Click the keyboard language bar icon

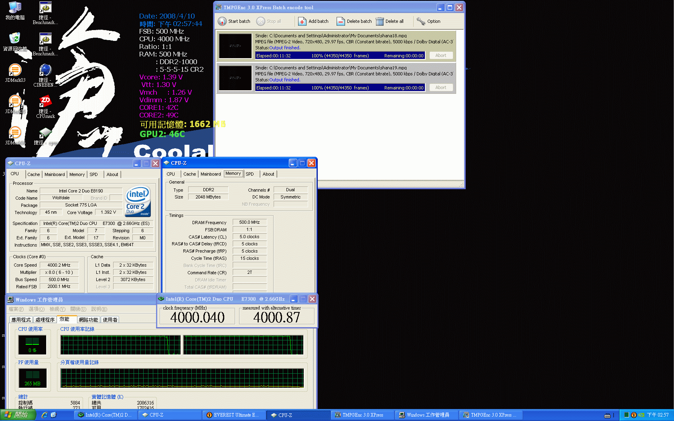pos(607,415)
